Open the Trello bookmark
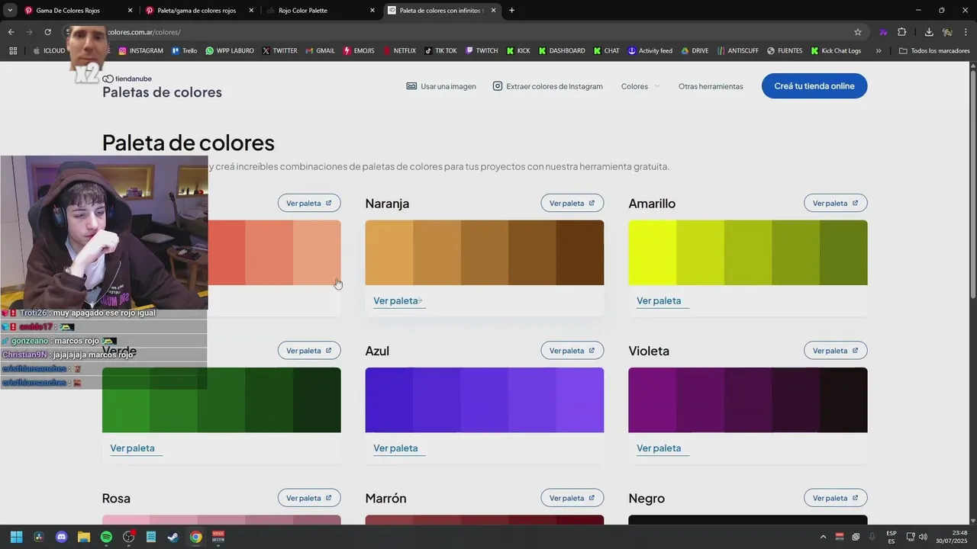 [x=184, y=51]
